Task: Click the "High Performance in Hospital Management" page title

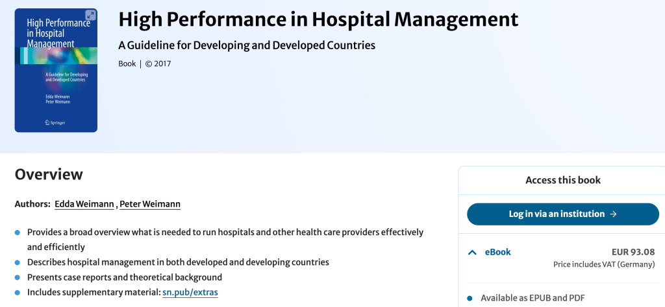Action: [318, 19]
